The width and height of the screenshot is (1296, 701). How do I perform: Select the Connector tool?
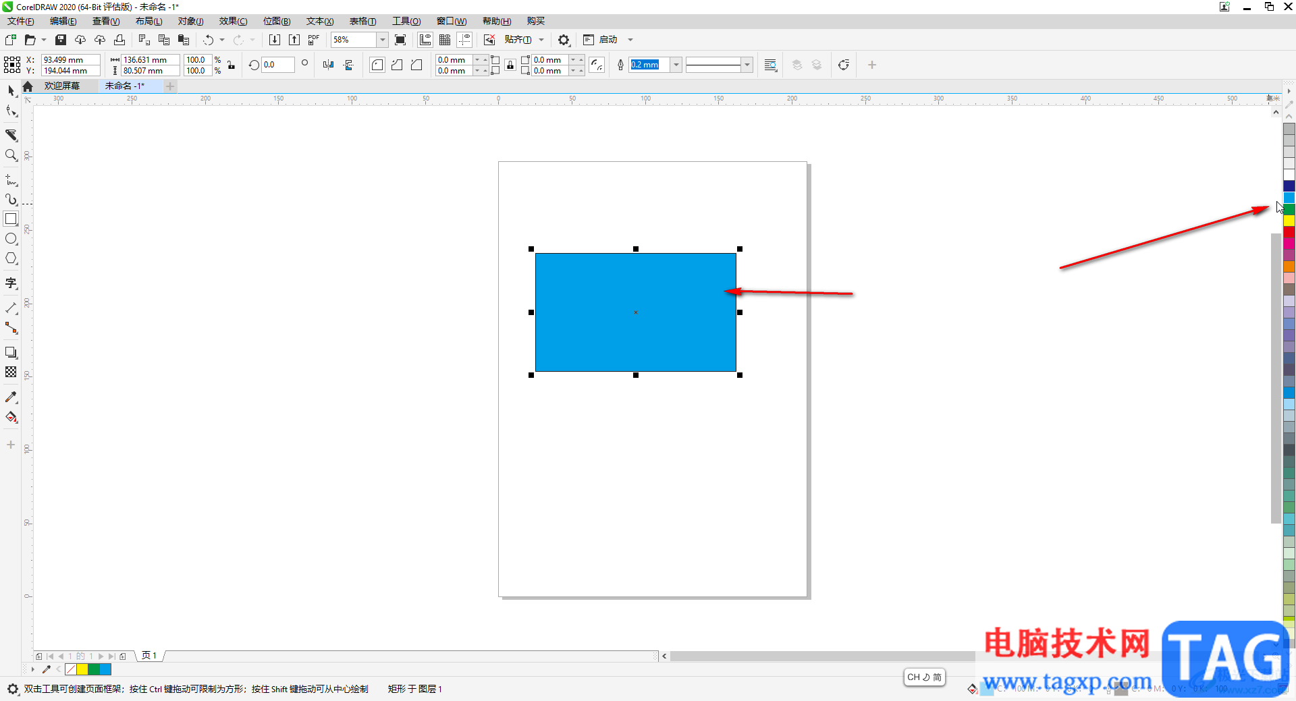pyautogui.click(x=11, y=328)
